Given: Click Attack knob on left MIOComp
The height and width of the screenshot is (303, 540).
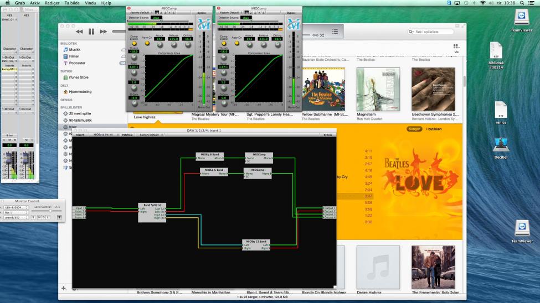Looking at the screenshot, I should (160, 45).
